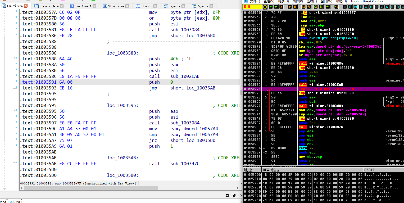The width and height of the screenshot is (404, 203).
Task: Open Memory map with M button
Action: click(356, 7)
